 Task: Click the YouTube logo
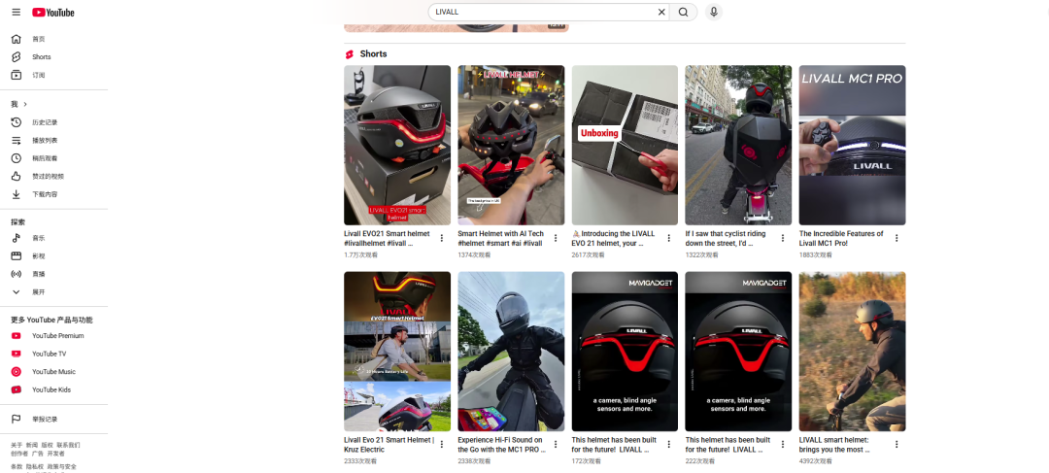tap(52, 12)
